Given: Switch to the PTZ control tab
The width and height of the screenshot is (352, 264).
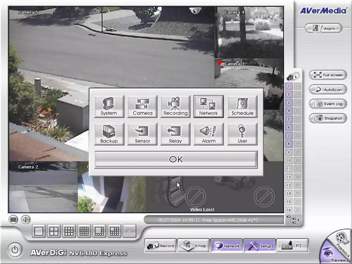Looking at the screenshot, I should (292, 246).
